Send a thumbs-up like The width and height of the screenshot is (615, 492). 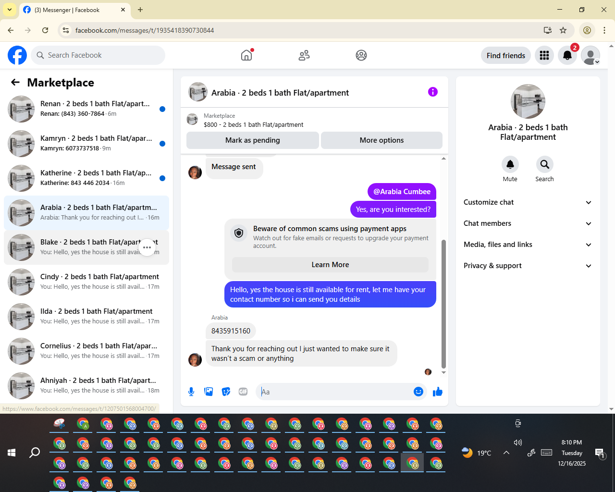coord(438,392)
